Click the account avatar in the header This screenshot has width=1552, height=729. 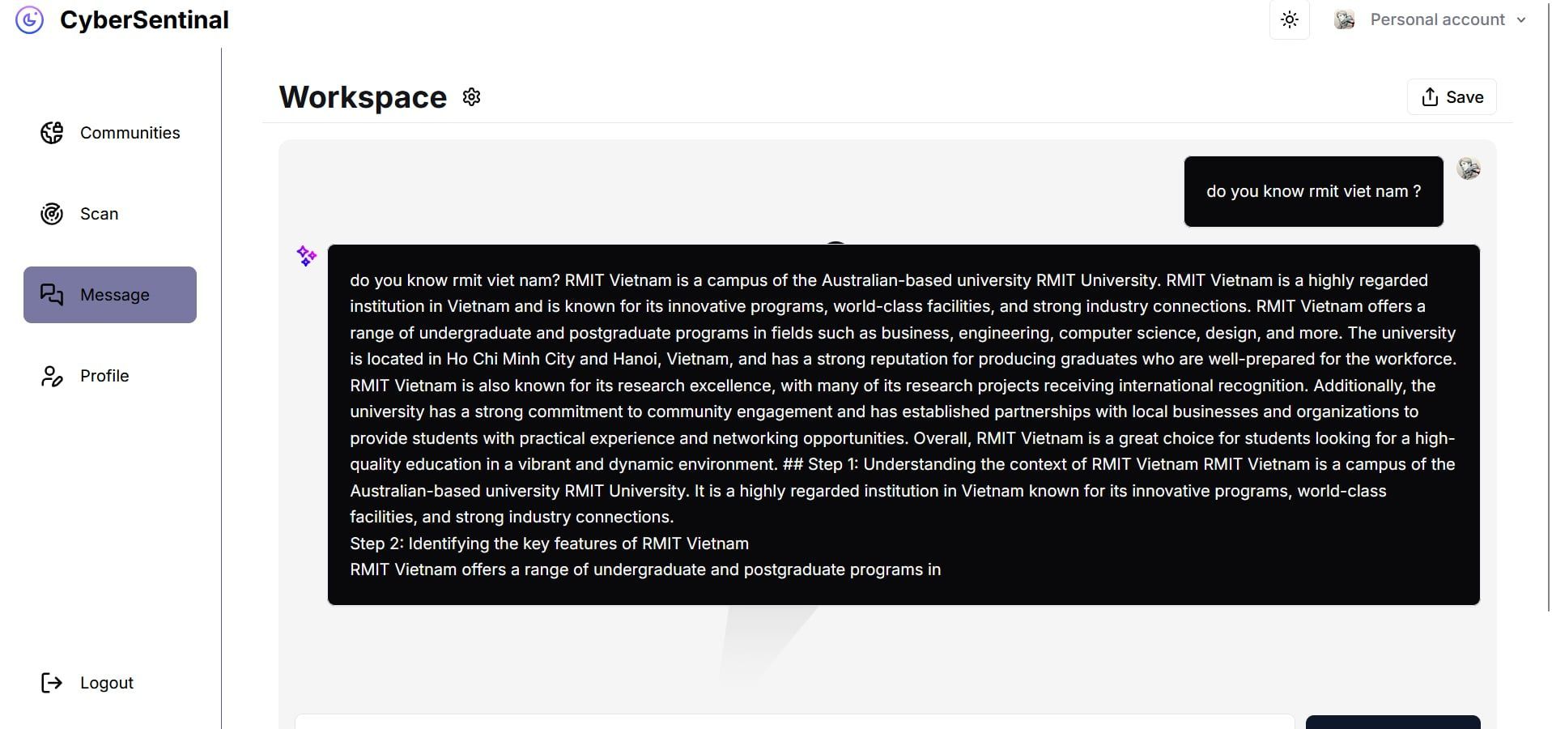tap(1345, 20)
